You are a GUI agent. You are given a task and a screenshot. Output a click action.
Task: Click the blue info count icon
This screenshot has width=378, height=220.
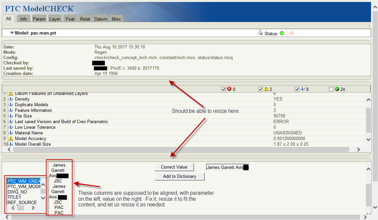(303, 89)
